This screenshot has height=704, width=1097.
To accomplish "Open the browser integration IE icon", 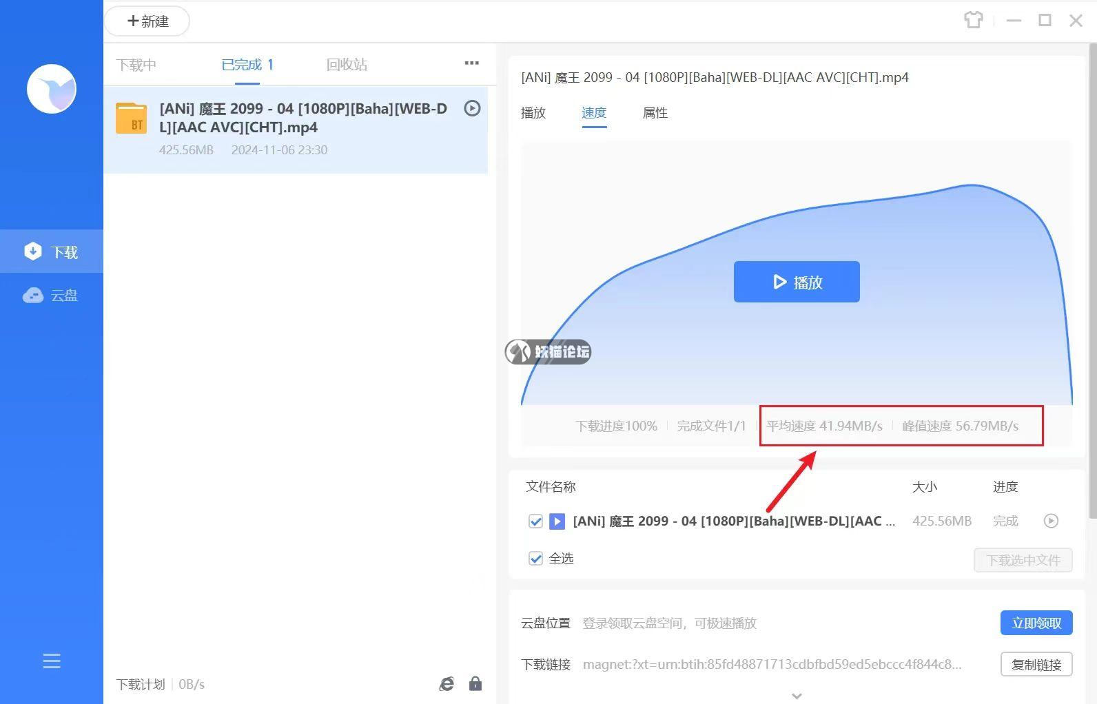I will pyautogui.click(x=447, y=684).
